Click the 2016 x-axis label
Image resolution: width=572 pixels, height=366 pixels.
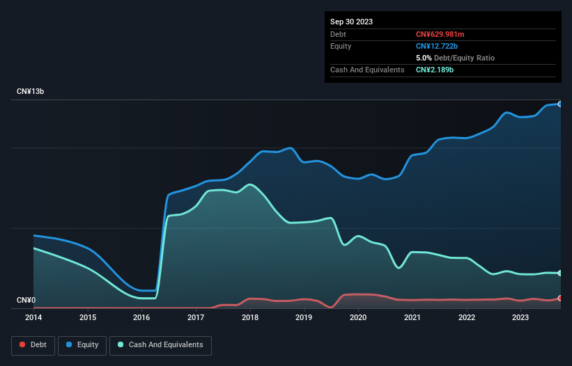[x=141, y=317]
